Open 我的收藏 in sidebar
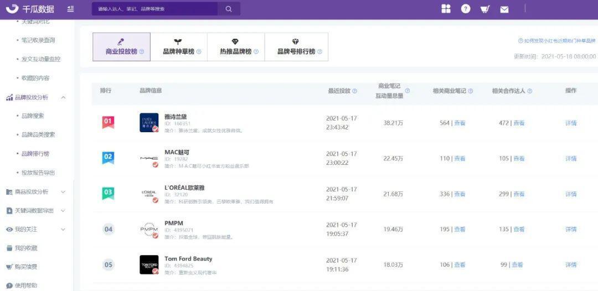598x291 pixels. (26, 248)
